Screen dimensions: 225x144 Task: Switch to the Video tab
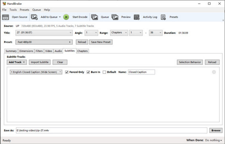pyautogui.click(x=49, y=51)
